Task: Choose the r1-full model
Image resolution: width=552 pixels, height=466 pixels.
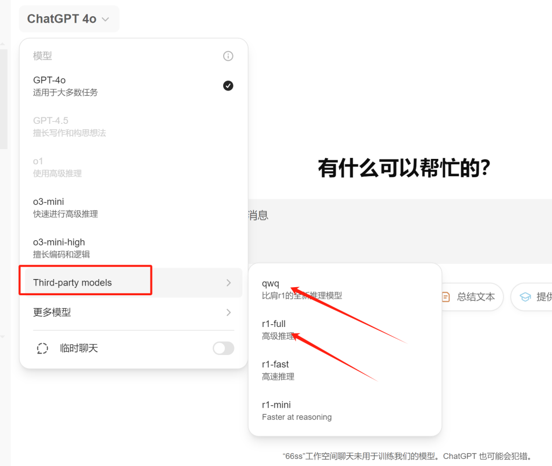Action: click(x=344, y=330)
